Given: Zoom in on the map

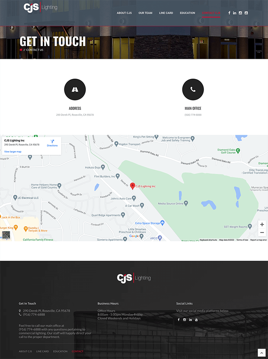Looking at the screenshot, I should [x=262, y=225].
